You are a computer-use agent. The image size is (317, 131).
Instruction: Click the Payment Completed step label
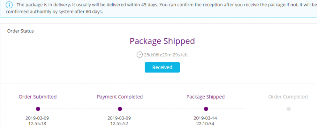(120, 97)
